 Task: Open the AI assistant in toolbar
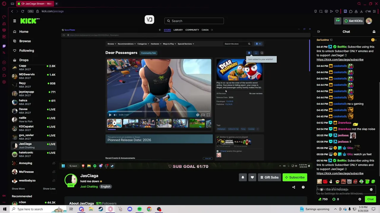pyautogui.click(x=368, y=11)
